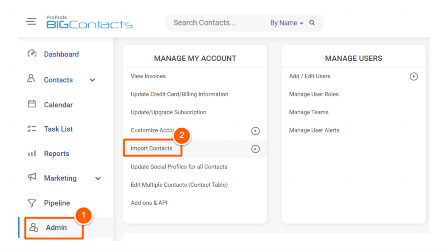Open the By Name search dropdown

[286, 23]
